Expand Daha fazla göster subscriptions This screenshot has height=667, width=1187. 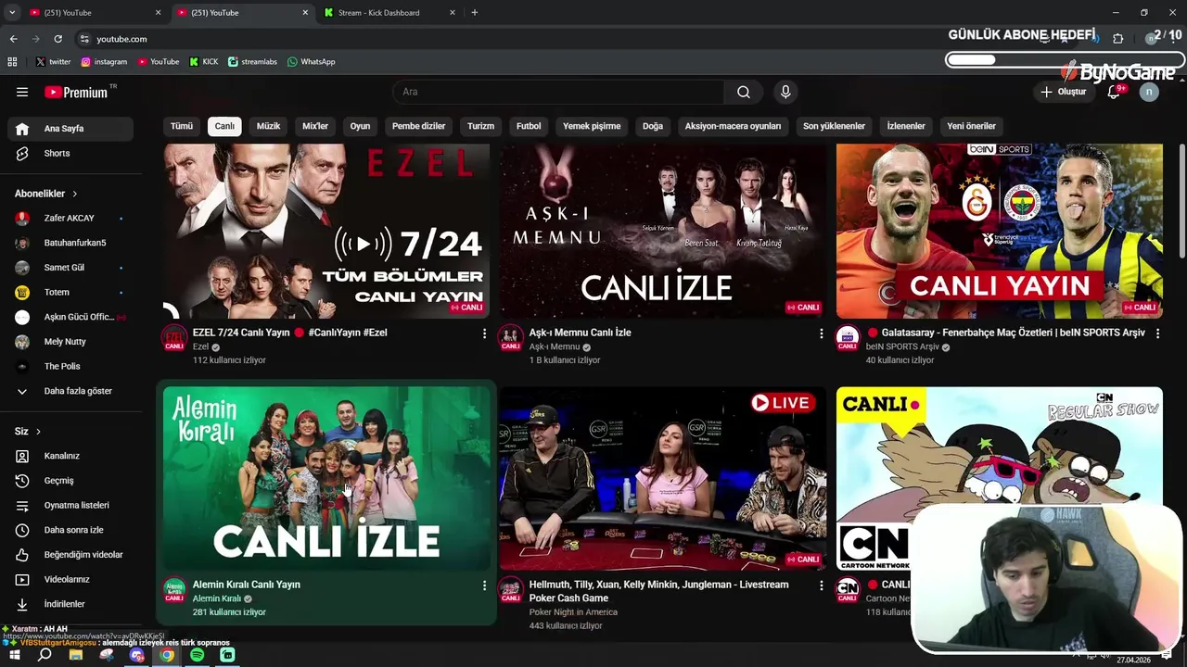pos(70,391)
